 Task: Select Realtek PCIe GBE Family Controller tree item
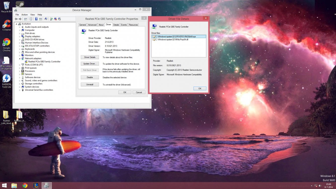[x=43, y=61]
